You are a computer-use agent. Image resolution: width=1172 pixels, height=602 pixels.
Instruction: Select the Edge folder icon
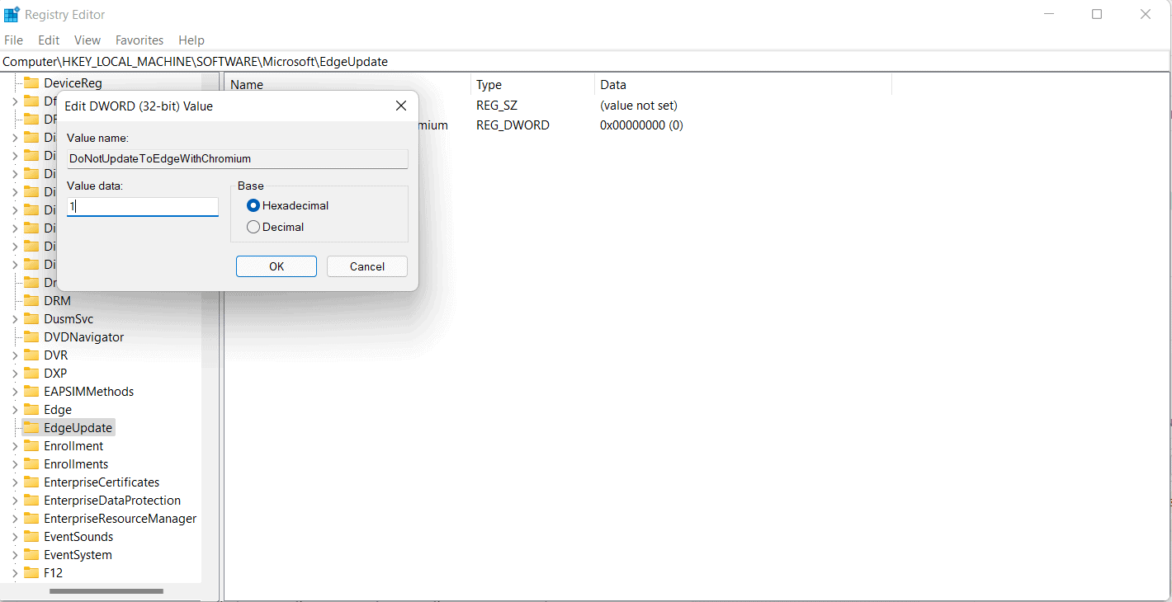tap(31, 409)
